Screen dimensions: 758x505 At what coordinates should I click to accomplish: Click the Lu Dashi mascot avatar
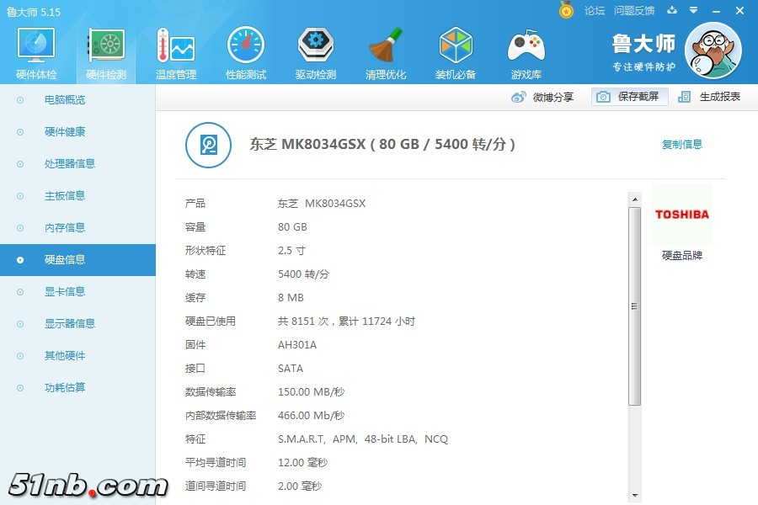point(713,50)
